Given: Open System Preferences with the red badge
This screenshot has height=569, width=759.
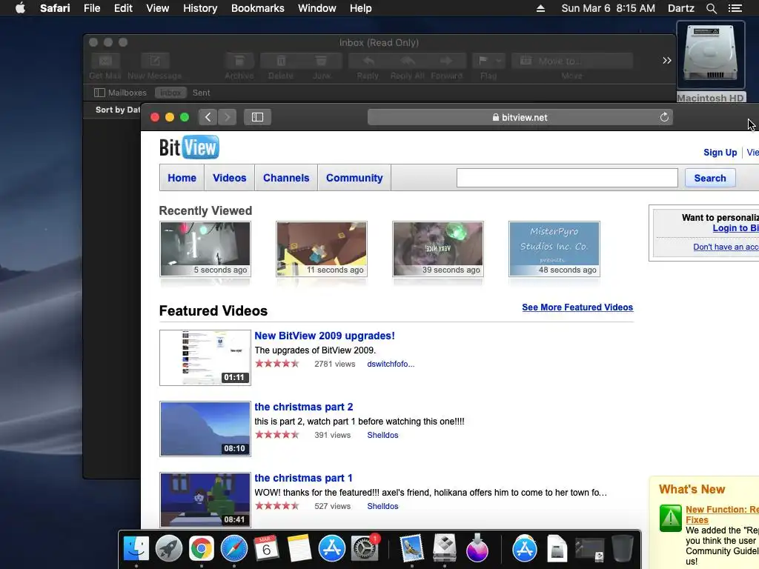Looking at the screenshot, I should tap(365, 549).
